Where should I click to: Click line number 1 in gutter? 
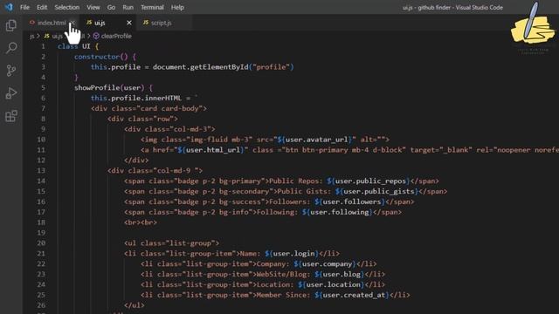[43, 46]
